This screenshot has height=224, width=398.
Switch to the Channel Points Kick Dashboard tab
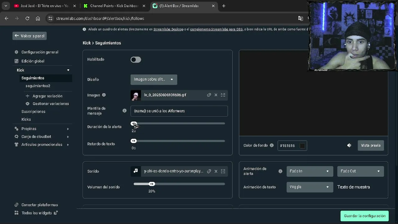114,6
